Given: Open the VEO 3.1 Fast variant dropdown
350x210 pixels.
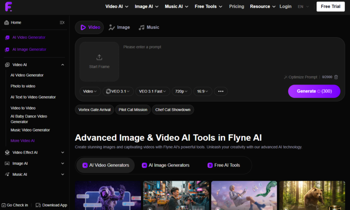Looking at the screenshot, I should [x=153, y=91].
